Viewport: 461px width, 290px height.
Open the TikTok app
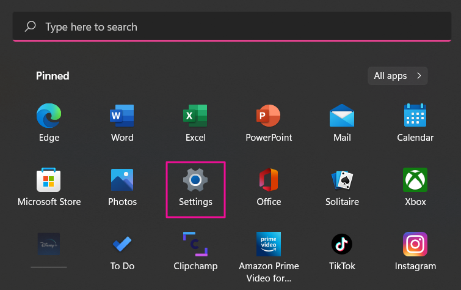point(342,245)
